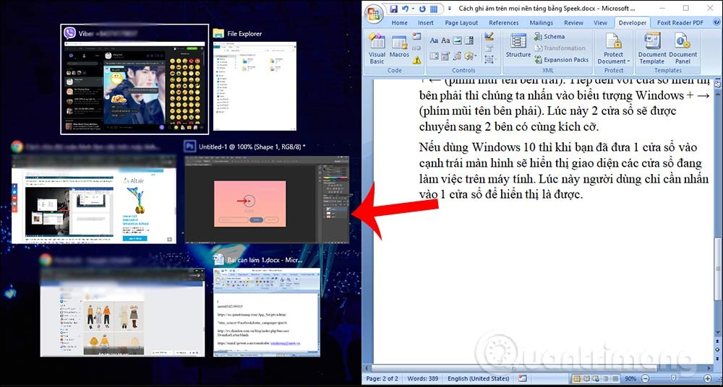Insert a Combo Box content control
Viewport: 723px width, 387px height.
tap(469, 40)
